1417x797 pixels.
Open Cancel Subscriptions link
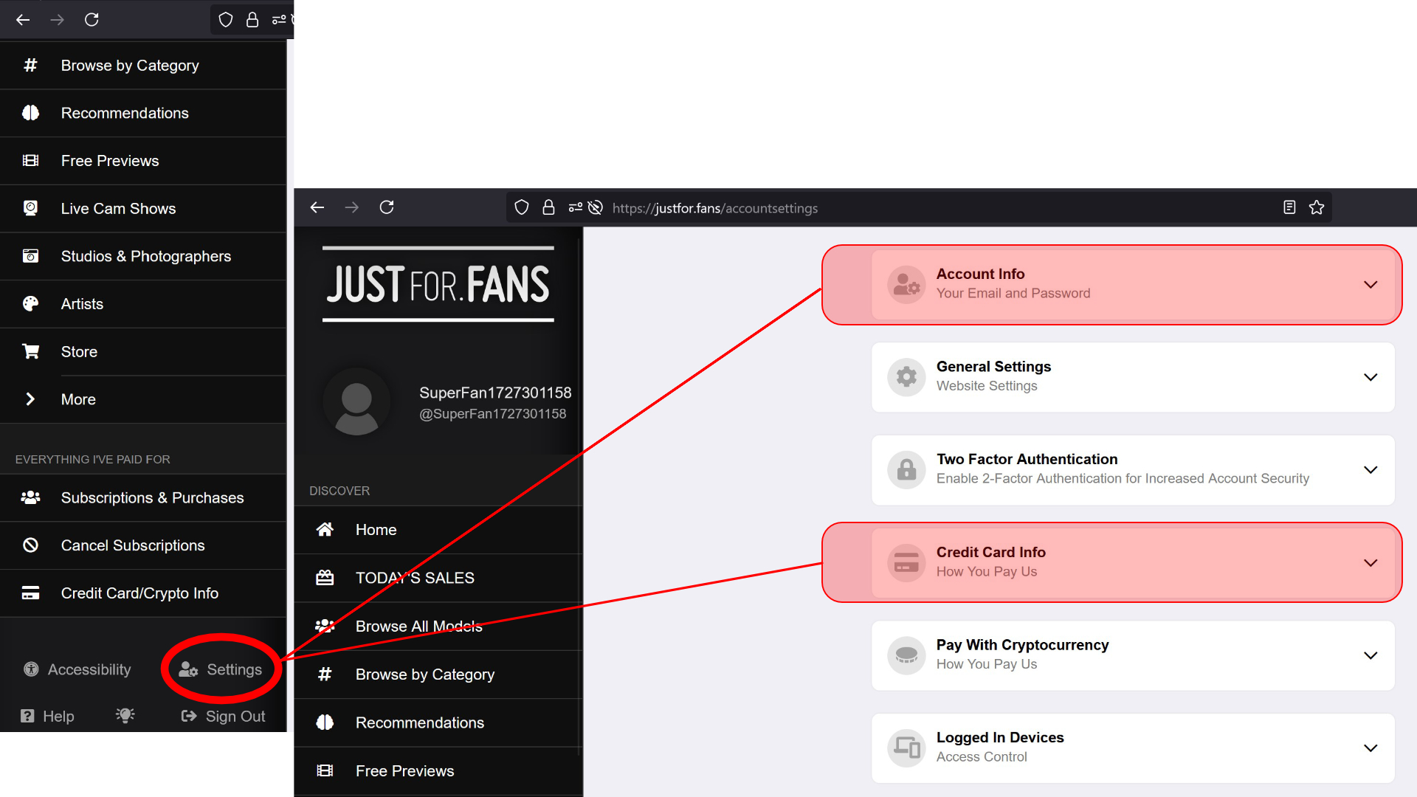[x=133, y=545]
